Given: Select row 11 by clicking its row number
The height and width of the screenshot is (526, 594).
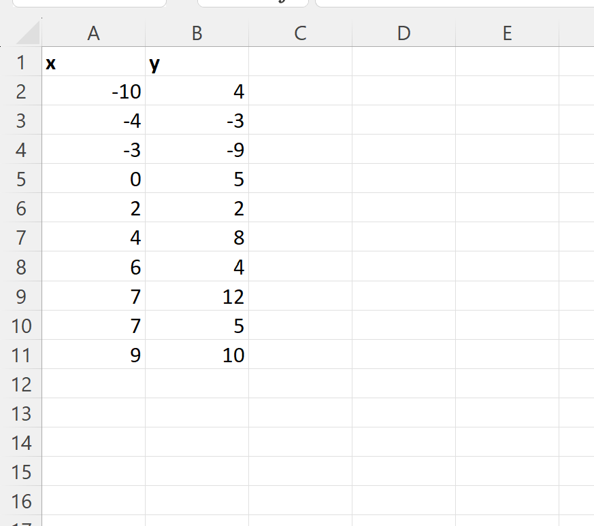Looking at the screenshot, I should 21,355.
